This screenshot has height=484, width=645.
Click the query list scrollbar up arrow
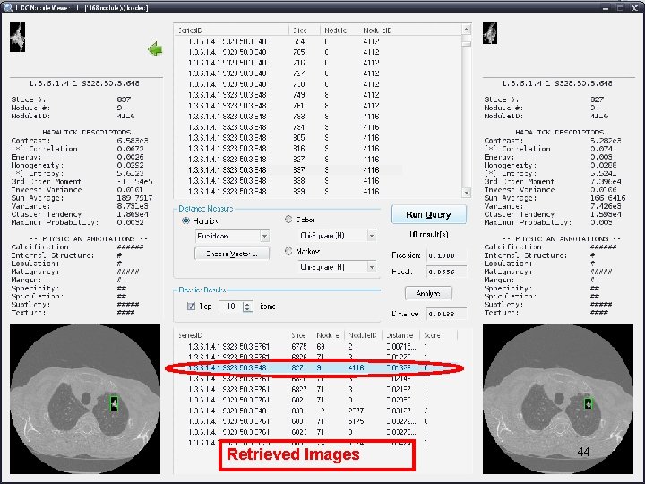coord(466,30)
